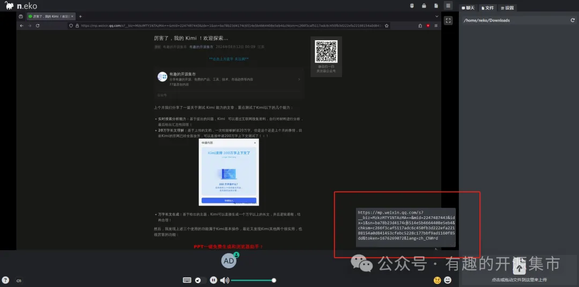Open a new browser tab
The height and width of the screenshot is (287, 579).
click(x=80, y=16)
